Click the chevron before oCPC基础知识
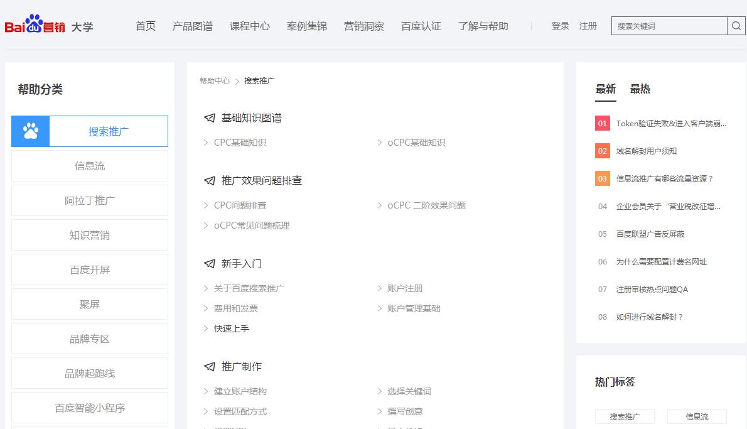The height and width of the screenshot is (429, 747). [380, 143]
